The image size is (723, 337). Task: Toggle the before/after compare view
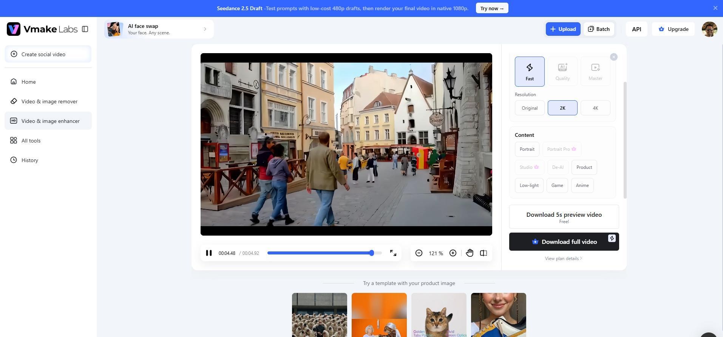[x=484, y=253]
